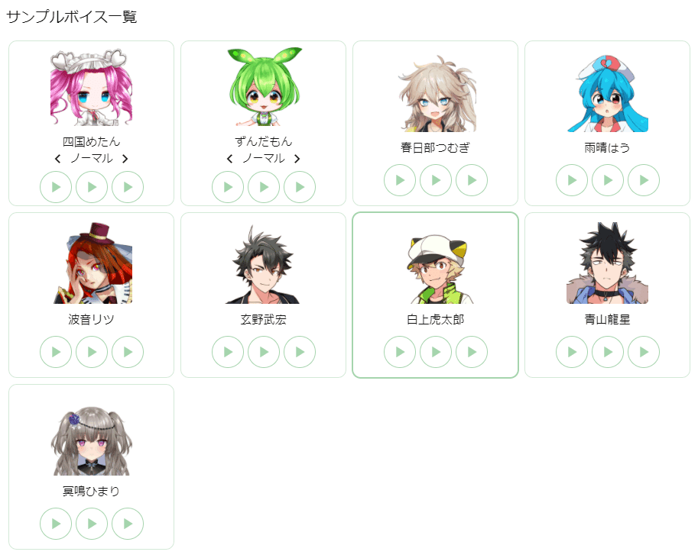Play second voice sample of ずんだもん
Viewport: 698px width, 555px height.
pyautogui.click(x=264, y=187)
